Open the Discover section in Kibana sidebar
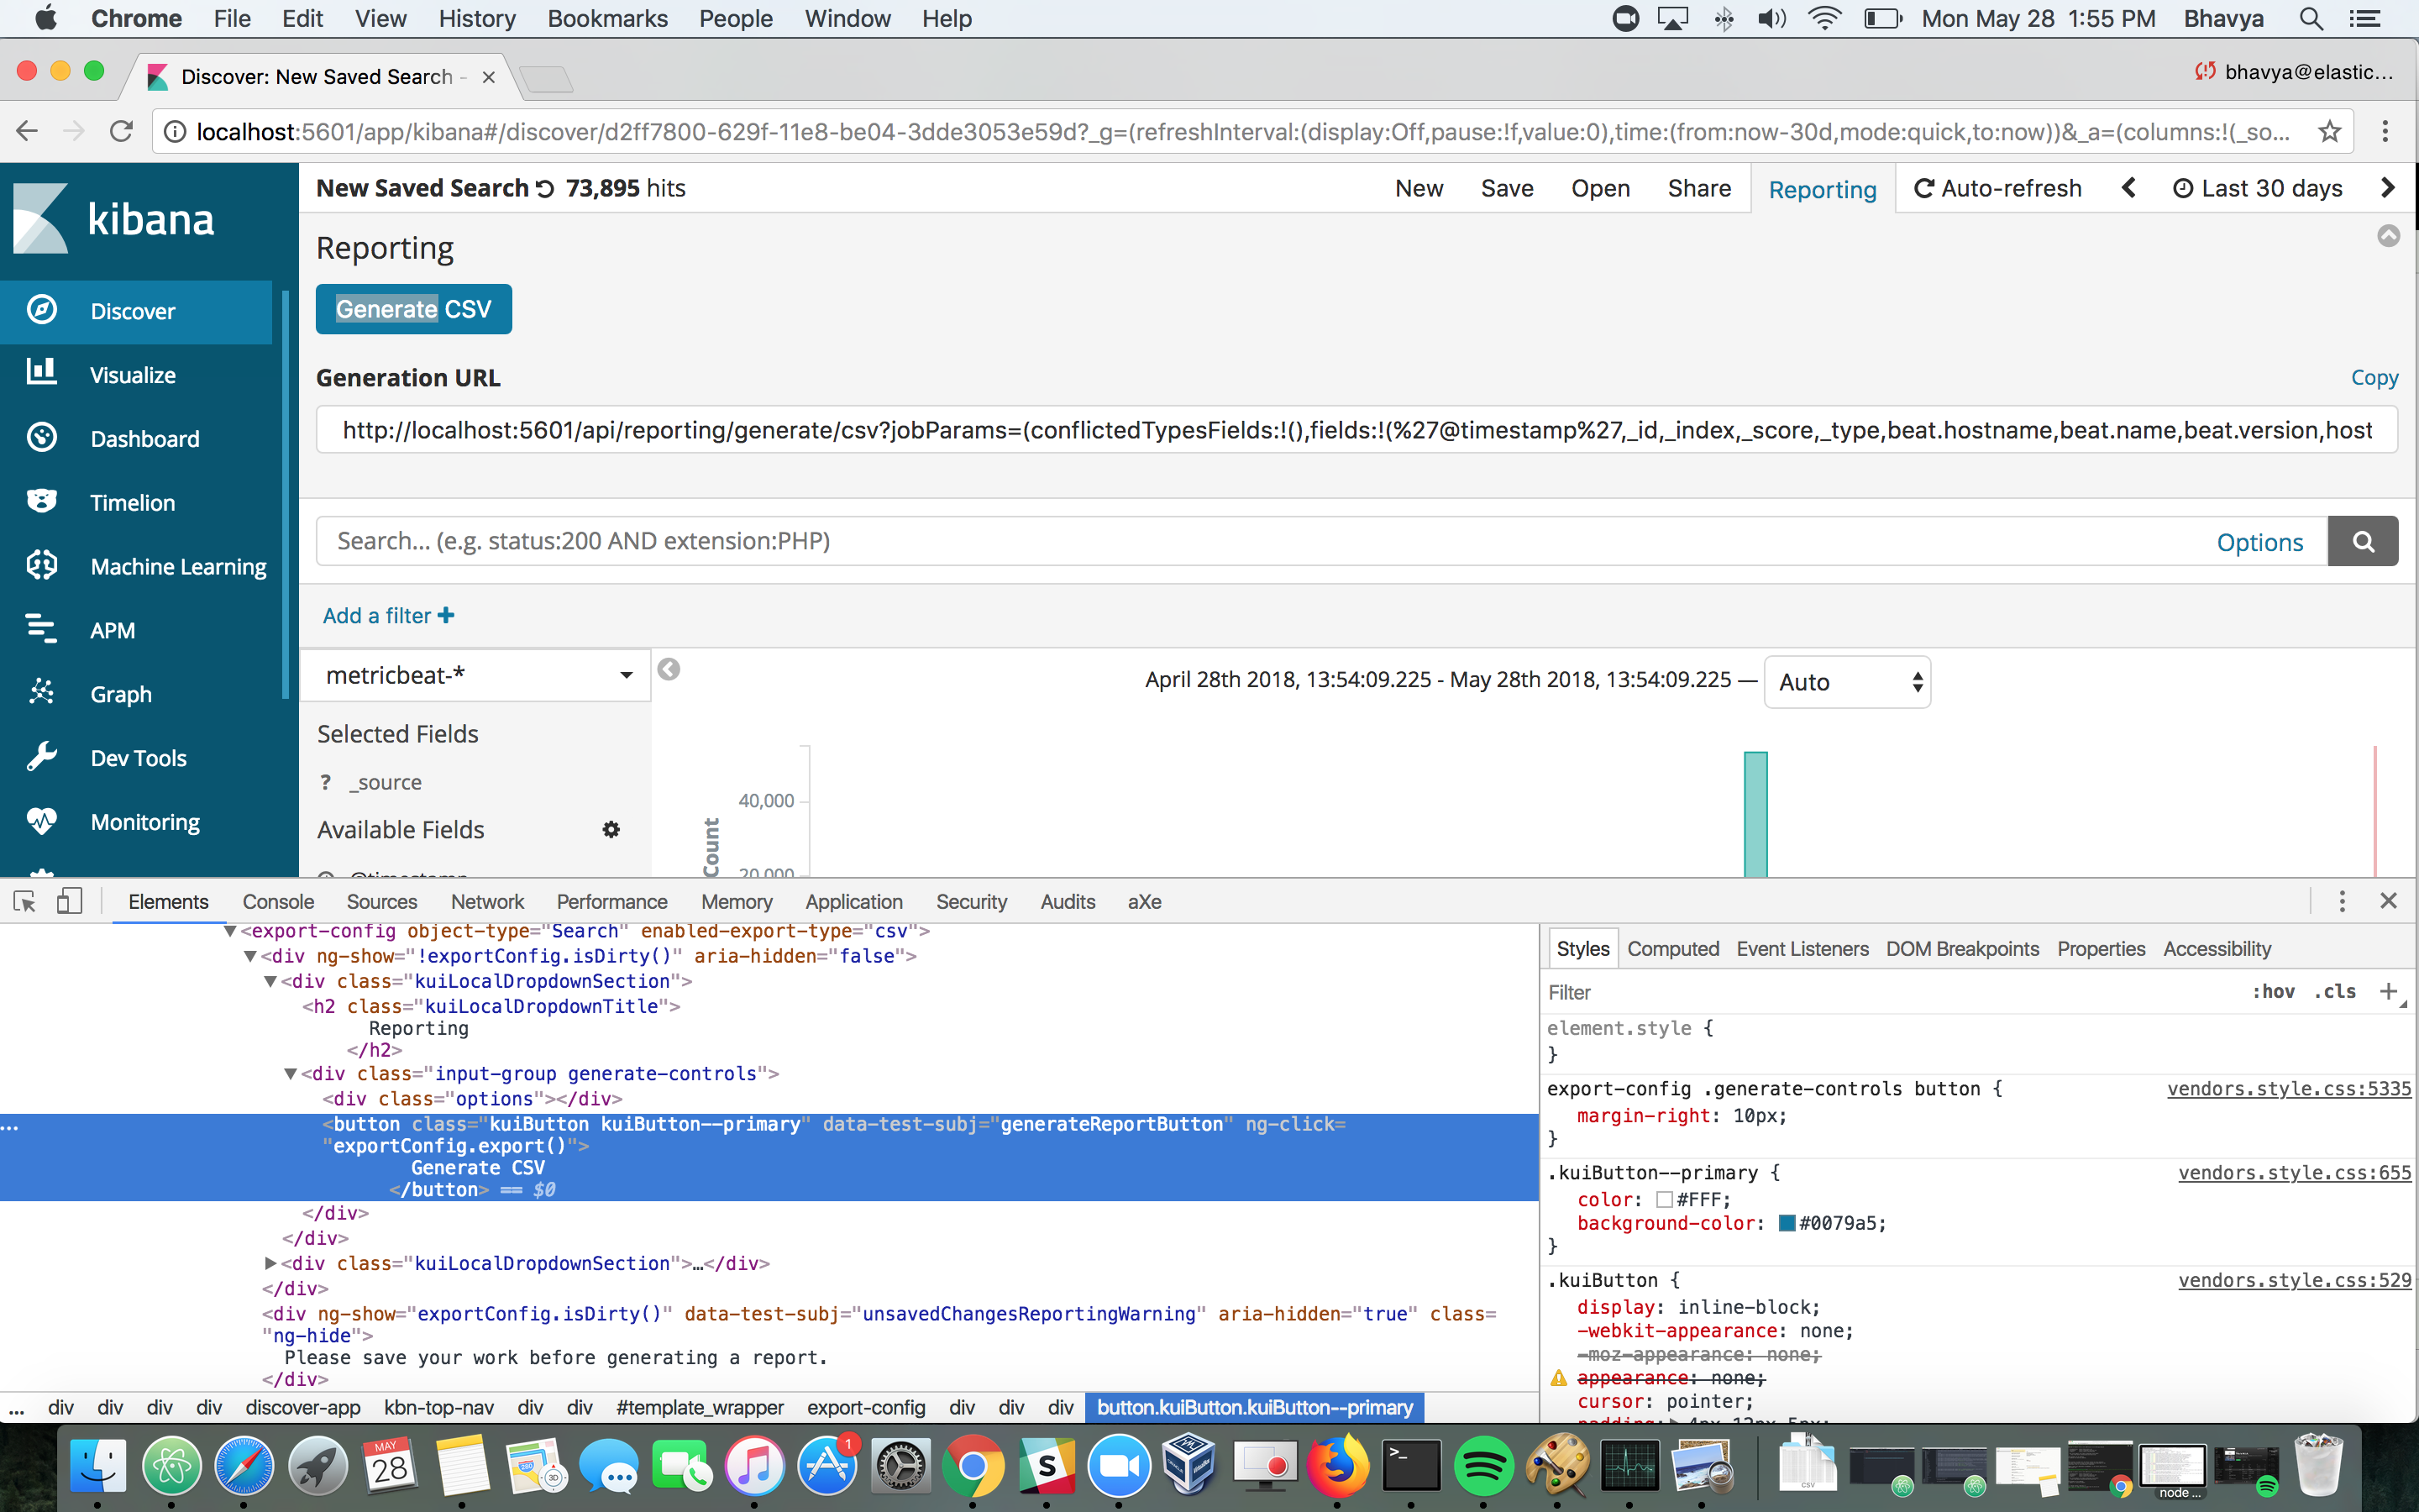 tap(132, 311)
